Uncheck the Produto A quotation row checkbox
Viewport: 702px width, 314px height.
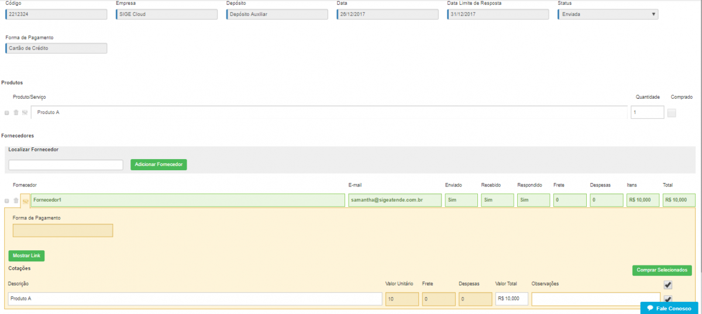[668, 299]
